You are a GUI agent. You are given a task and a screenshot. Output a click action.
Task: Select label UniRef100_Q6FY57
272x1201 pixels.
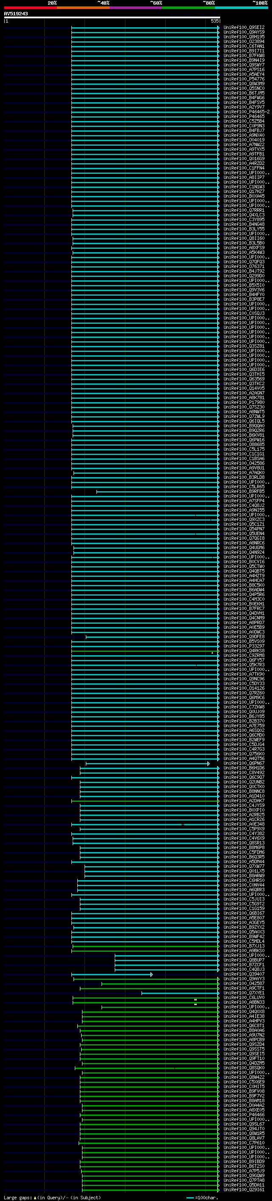244,660
